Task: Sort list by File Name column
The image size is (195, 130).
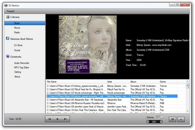Action: (x=76, y=82)
